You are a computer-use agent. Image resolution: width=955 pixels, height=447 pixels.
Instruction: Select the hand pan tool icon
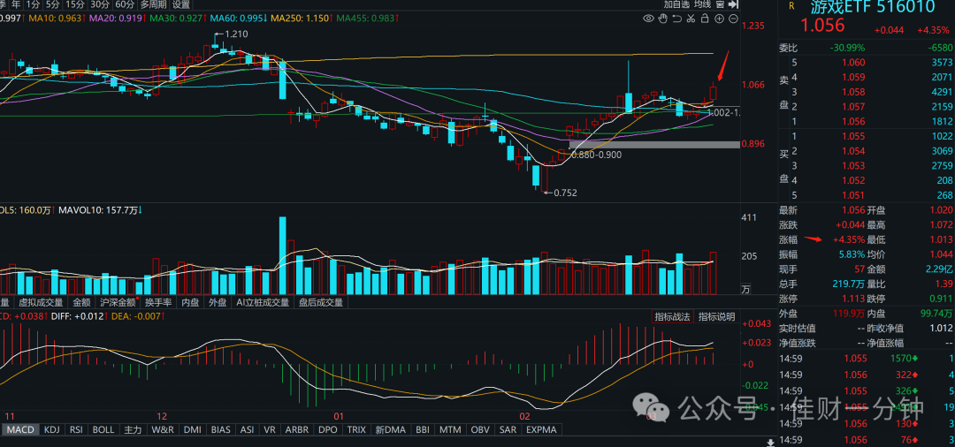click(662, 19)
